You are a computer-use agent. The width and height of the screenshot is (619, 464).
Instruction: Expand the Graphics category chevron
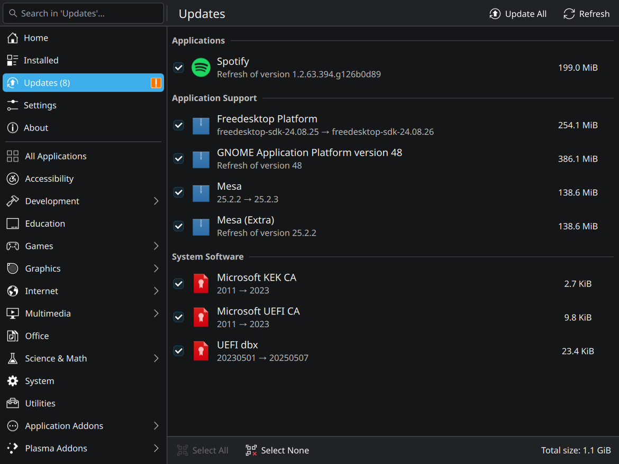(x=156, y=268)
